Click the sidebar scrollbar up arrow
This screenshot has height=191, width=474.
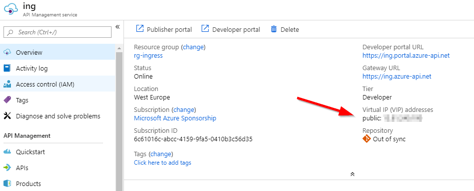(x=119, y=48)
